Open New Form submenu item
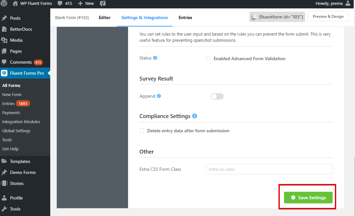The height and width of the screenshot is (216, 355). tap(12, 94)
